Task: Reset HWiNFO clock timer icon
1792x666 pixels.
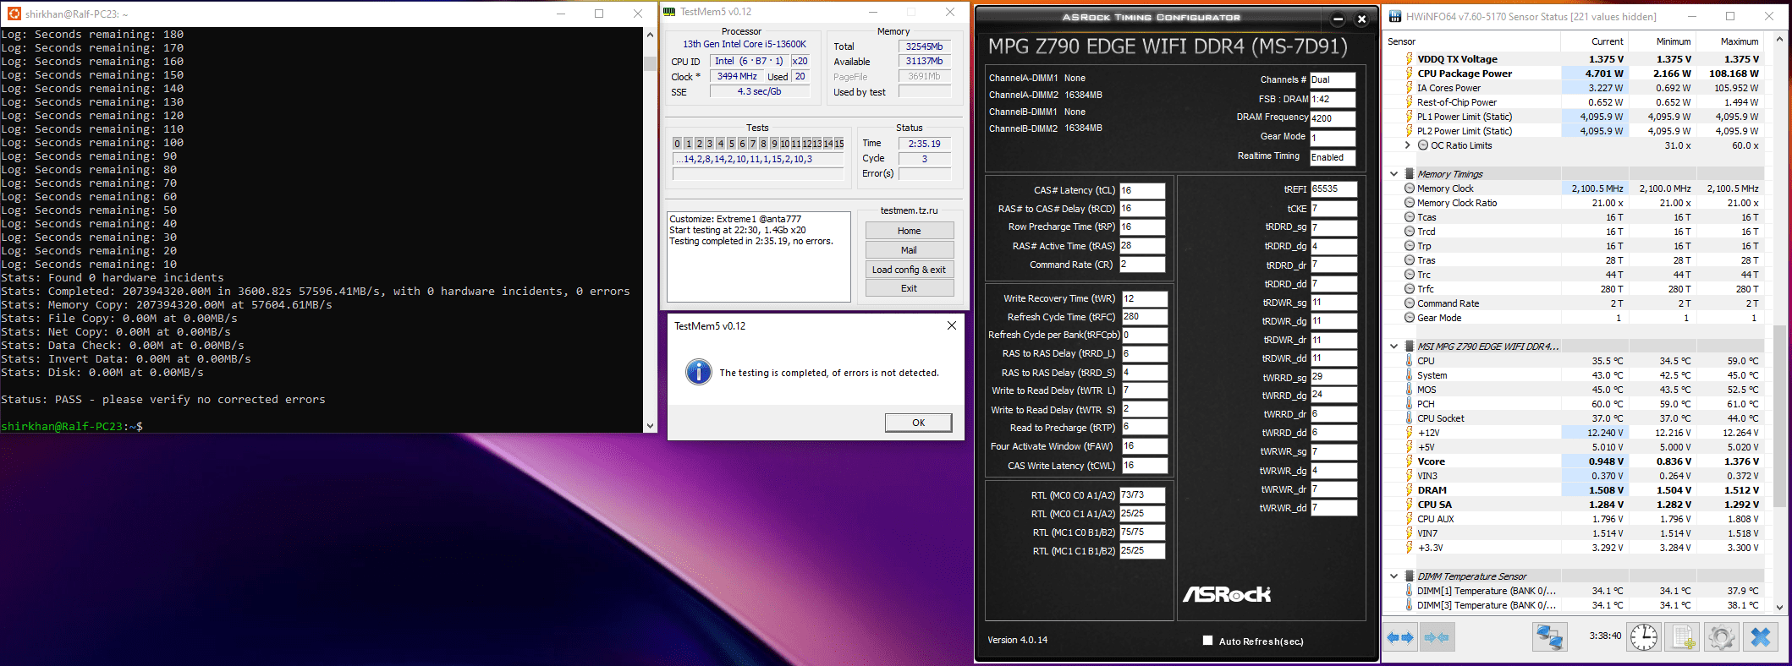Action: coord(1644,637)
